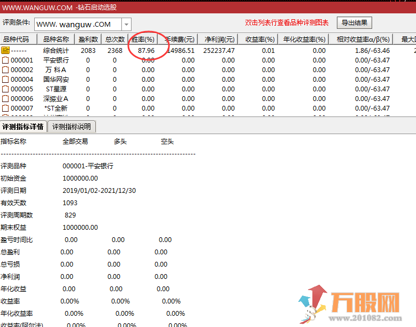
Task: Click the icon beside 000006
Action: click(x=5, y=99)
